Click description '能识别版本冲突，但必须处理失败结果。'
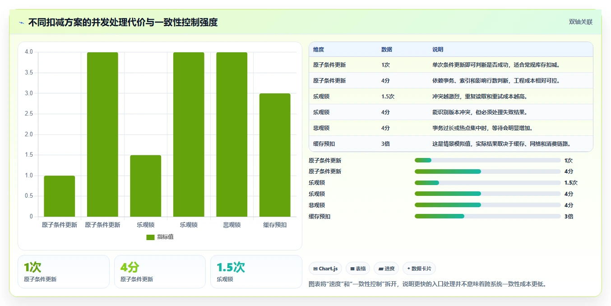Screen dimensions: 611x306 coord(480,112)
